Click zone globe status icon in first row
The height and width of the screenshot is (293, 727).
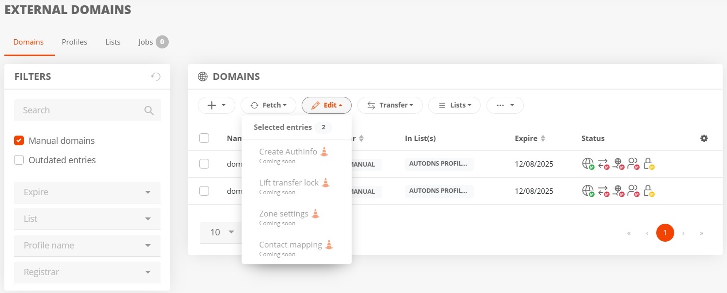(x=618, y=164)
